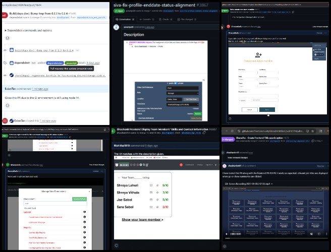The height and width of the screenshot is (252, 331).
Task: Click the mail icon next to Shreya Laheri
Action: (151, 185)
